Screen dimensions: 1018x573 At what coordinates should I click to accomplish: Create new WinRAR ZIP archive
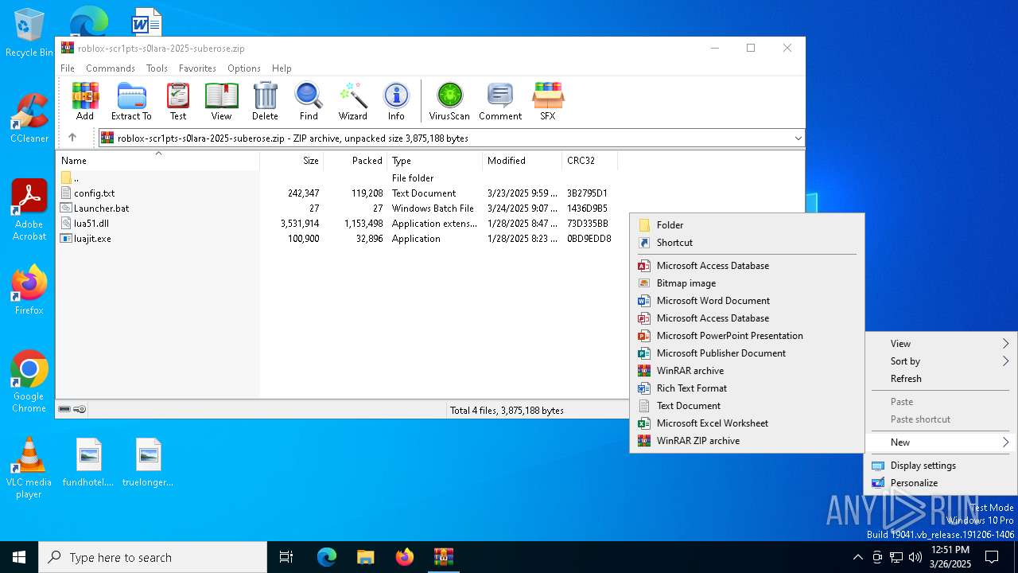747,441
